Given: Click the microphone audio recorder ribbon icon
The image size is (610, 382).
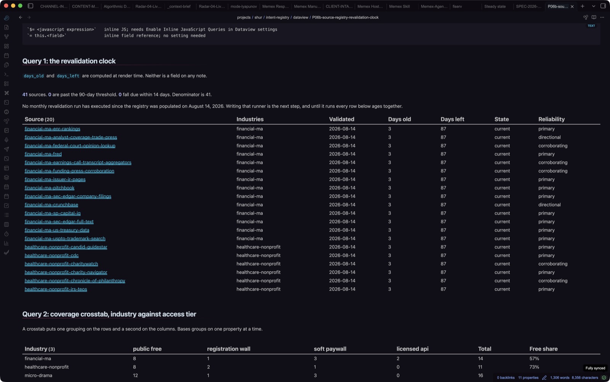Looking at the screenshot, I should click(x=6, y=140).
